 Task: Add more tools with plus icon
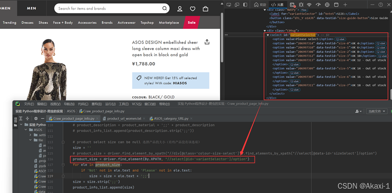click(345, 4)
